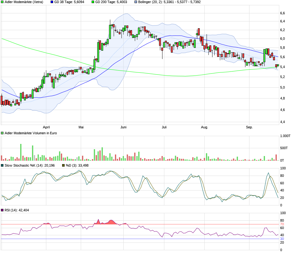The height and width of the screenshot is (253, 292).
Task: Click the 1.000T volume axis label
Action: pyautogui.click(x=285, y=136)
